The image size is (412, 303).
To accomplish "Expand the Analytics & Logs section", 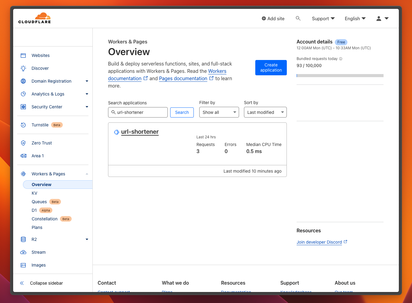I will coord(87,94).
